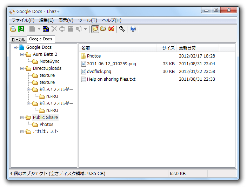Screen dimensions: 247x187
Task: Click the grayed-out window-shaped toolbar icon
Action: (70, 29)
